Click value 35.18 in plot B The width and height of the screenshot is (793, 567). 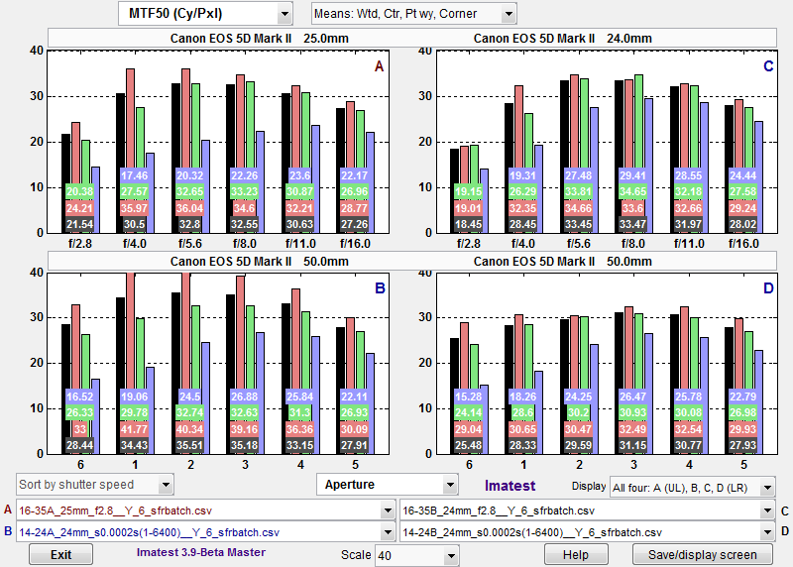pyautogui.click(x=244, y=445)
